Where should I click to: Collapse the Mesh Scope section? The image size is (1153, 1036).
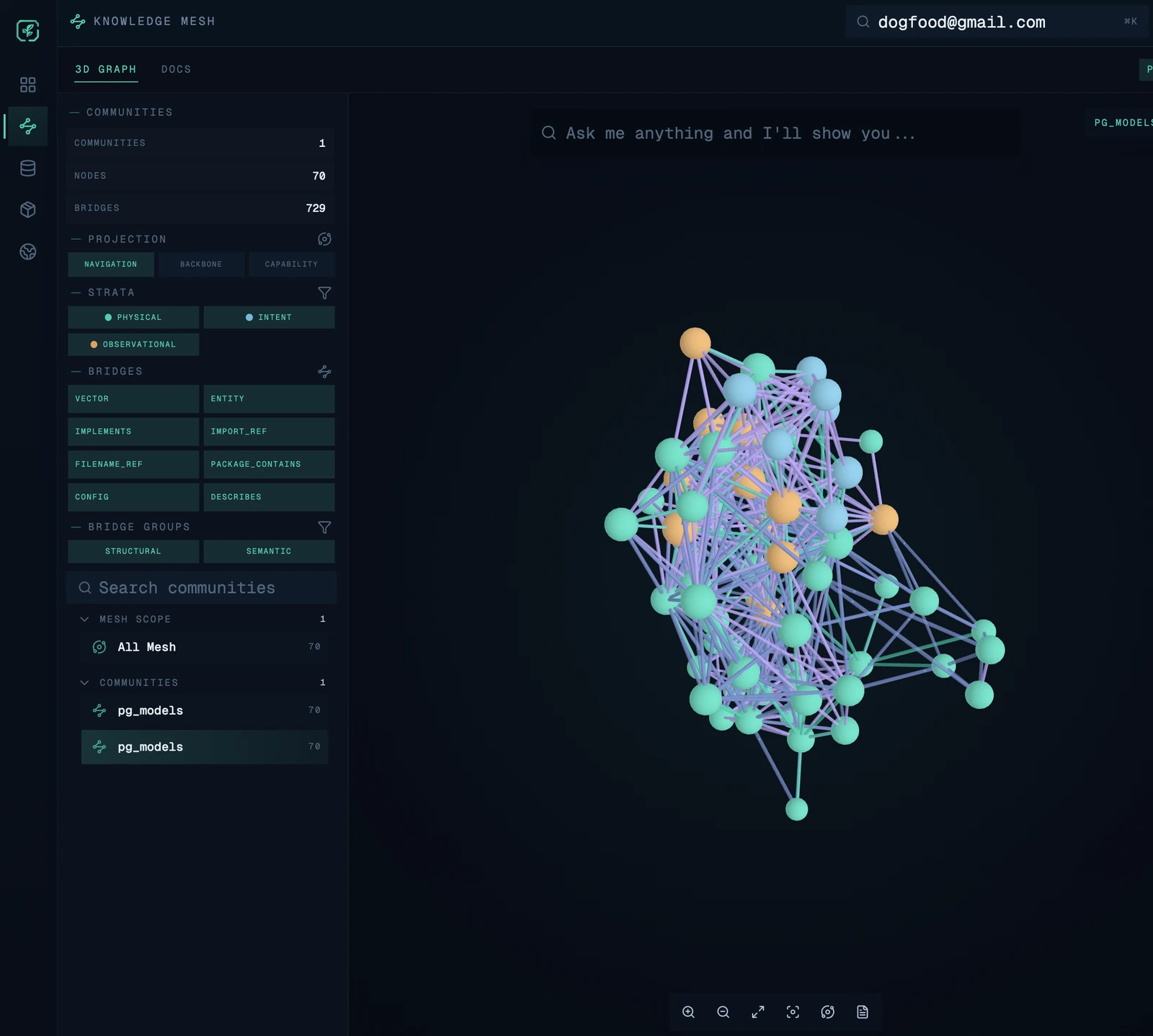(x=85, y=620)
